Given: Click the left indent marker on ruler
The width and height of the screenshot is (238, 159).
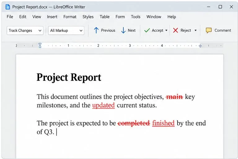Looking at the screenshot, I should click(40, 45).
